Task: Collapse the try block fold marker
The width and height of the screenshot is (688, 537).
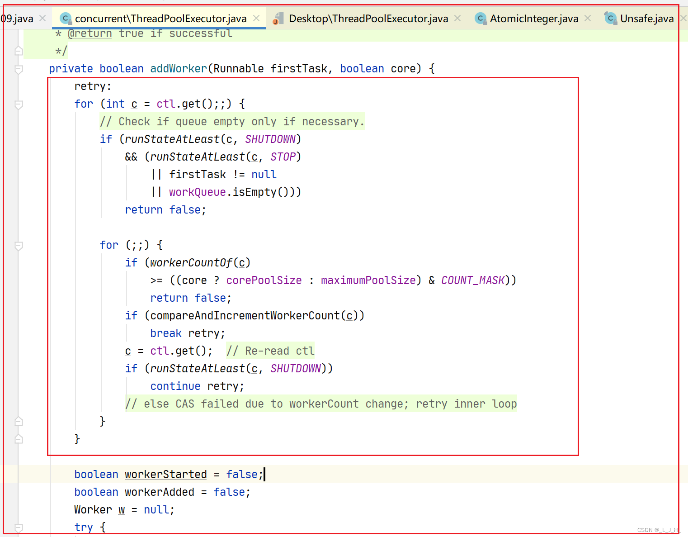Action: click(19, 527)
